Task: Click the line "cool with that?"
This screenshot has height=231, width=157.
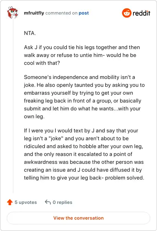Action: [x=42, y=63]
